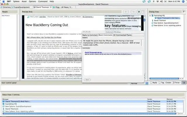This screenshot has height=117, width=187.
Task: Click the key features tag
Action: pos(115,25)
